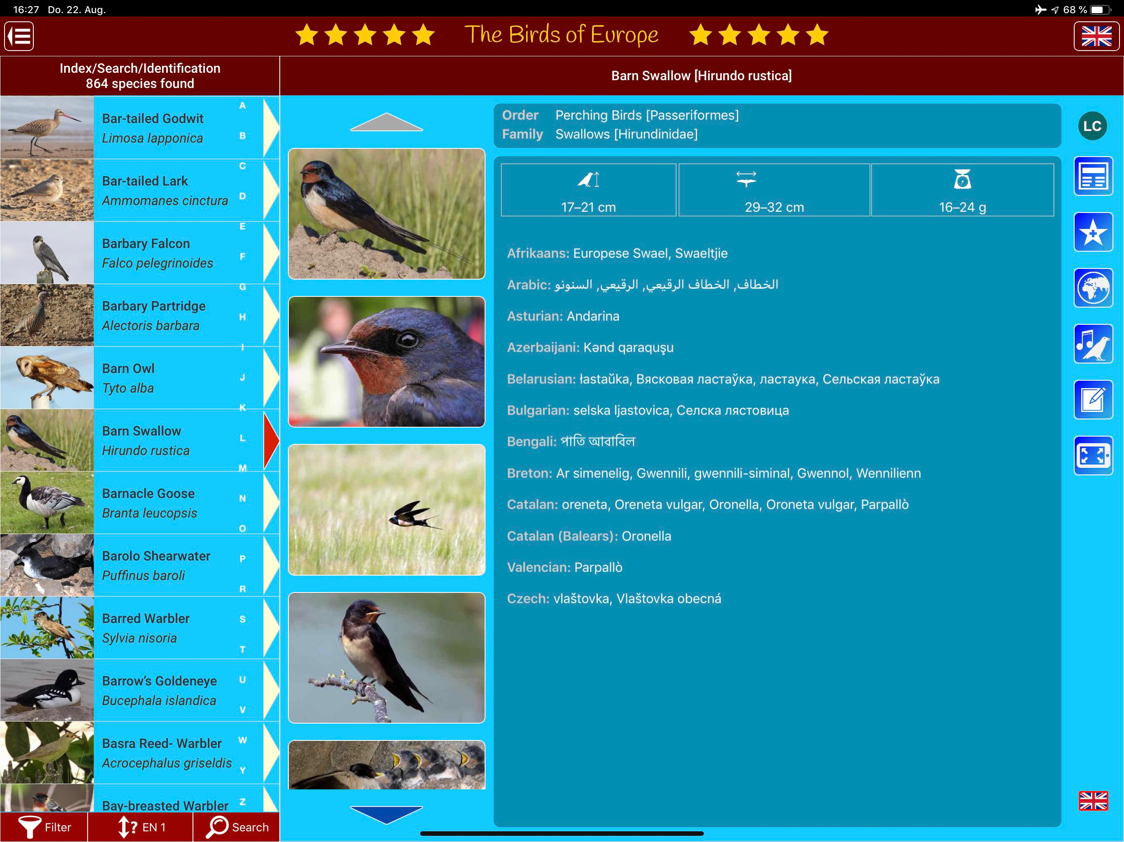Select Barbary Falcon entry
This screenshot has height=842, width=1124.
[x=140, y=252]
